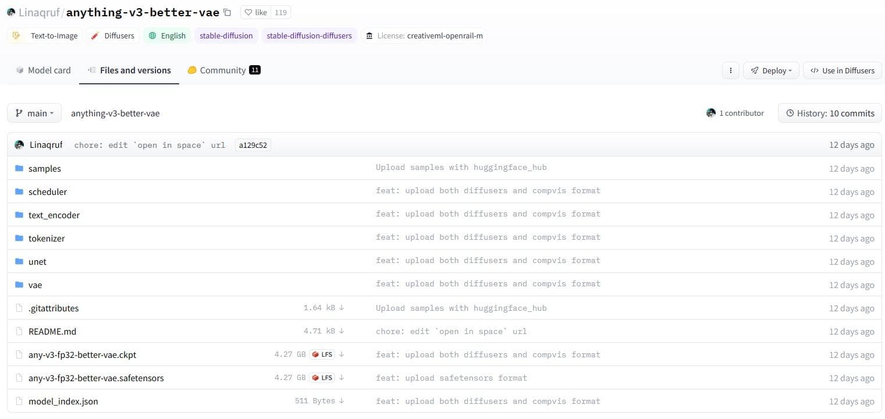Click the LFS badge on the safetensors file
Screen dimensions: 885x419
click(x=322, y=378)
